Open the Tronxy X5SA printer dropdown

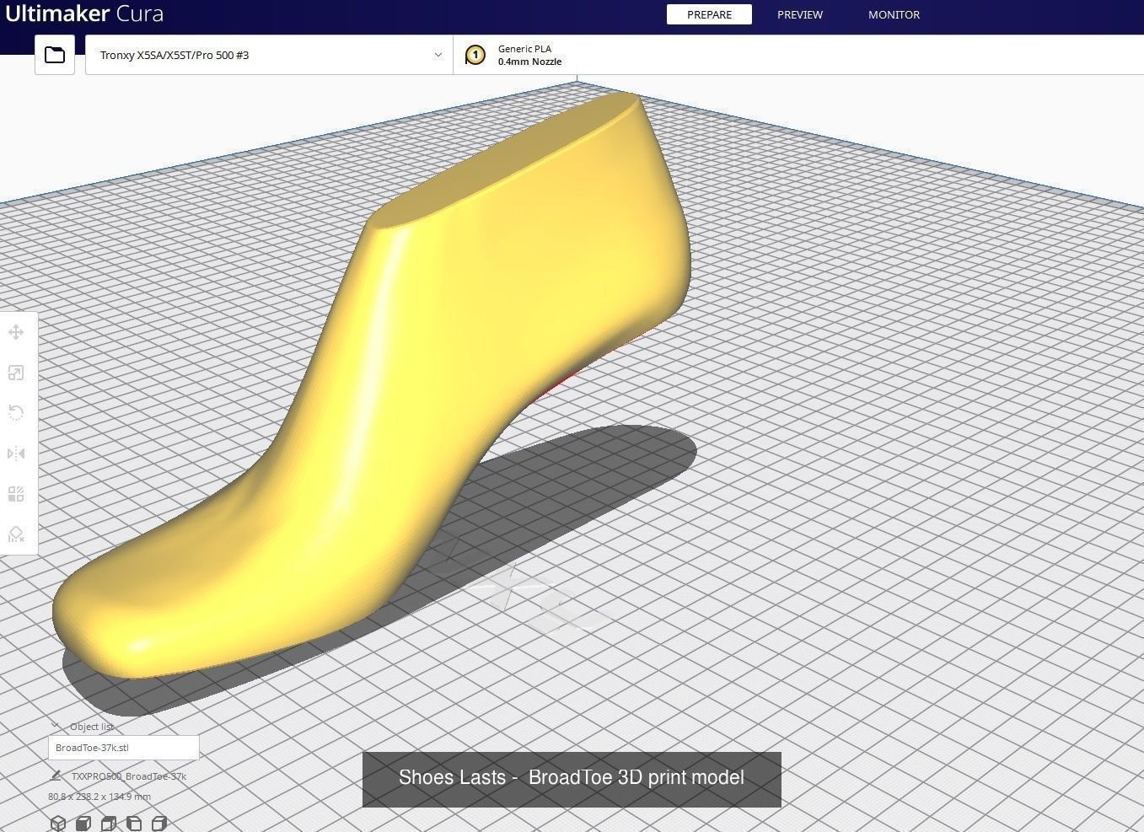[269, 55]
